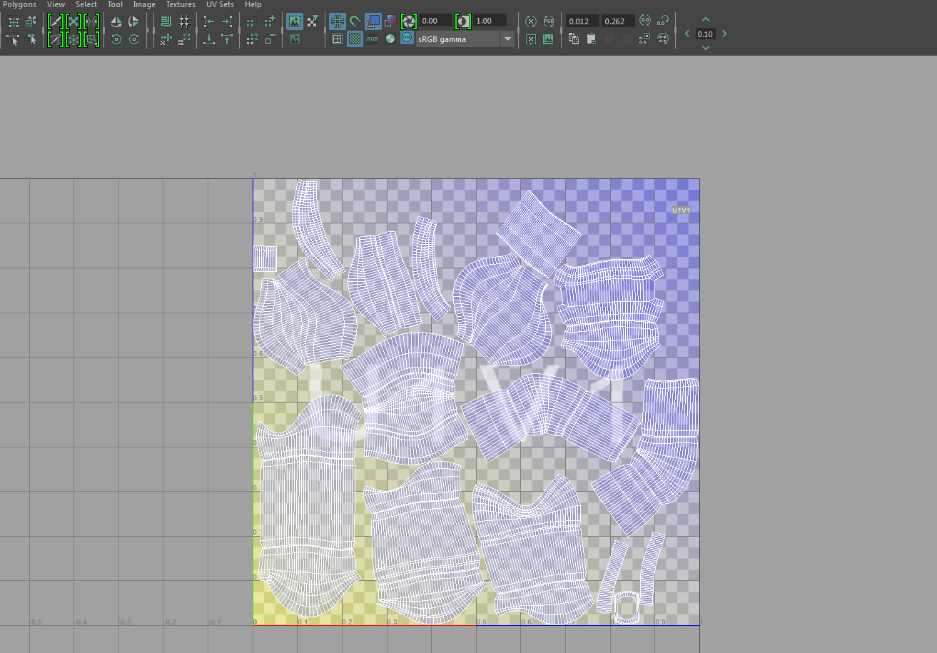Nudge UVs right with the arrow
937x653 pixels.
click(724, 34)
